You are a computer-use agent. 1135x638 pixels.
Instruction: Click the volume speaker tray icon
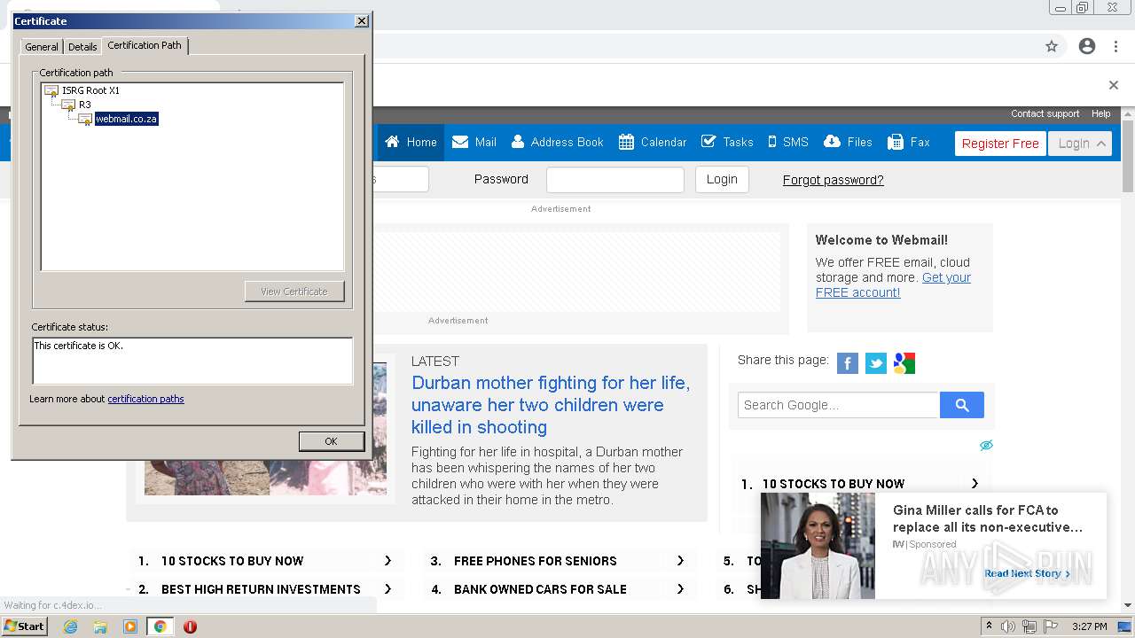tap(1008, 626)
